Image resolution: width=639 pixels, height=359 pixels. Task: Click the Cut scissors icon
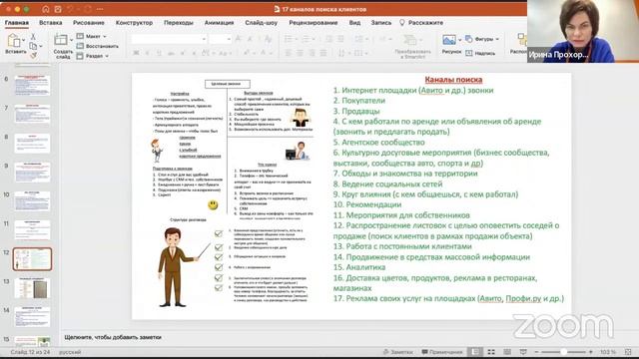(x=33, y=37)
